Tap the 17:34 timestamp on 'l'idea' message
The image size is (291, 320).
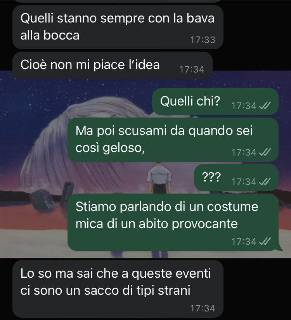(192, 69)
